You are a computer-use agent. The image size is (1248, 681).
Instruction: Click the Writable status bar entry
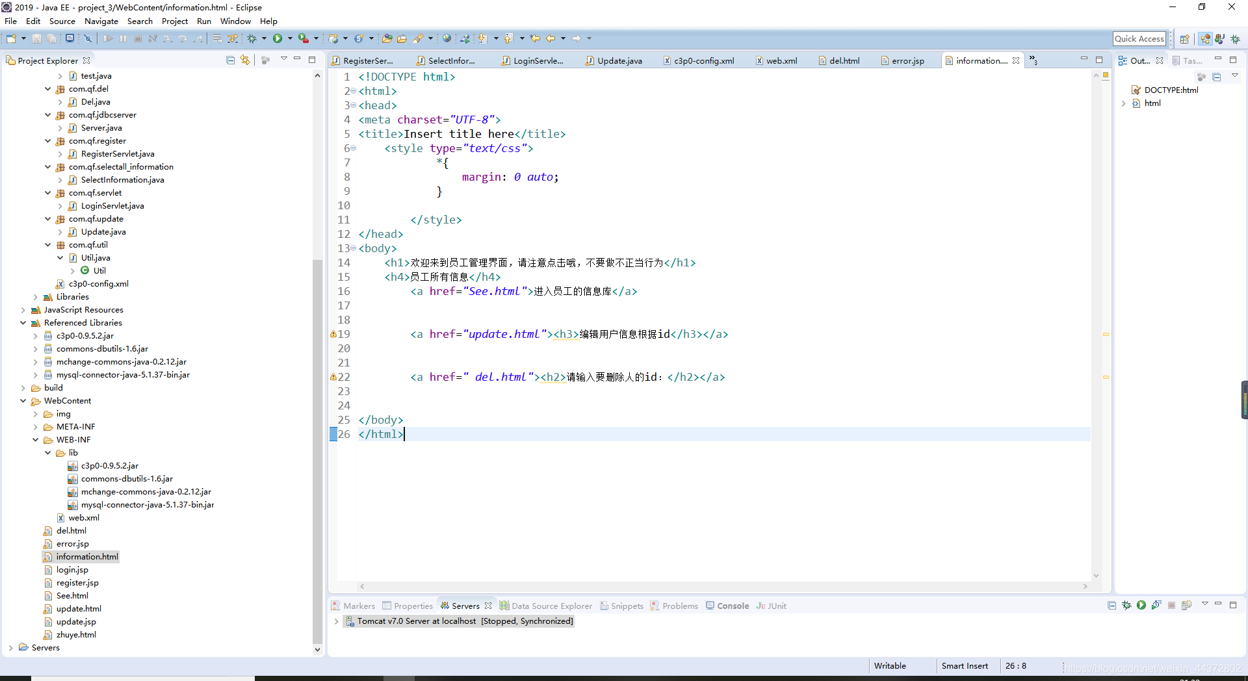[890, 666]
